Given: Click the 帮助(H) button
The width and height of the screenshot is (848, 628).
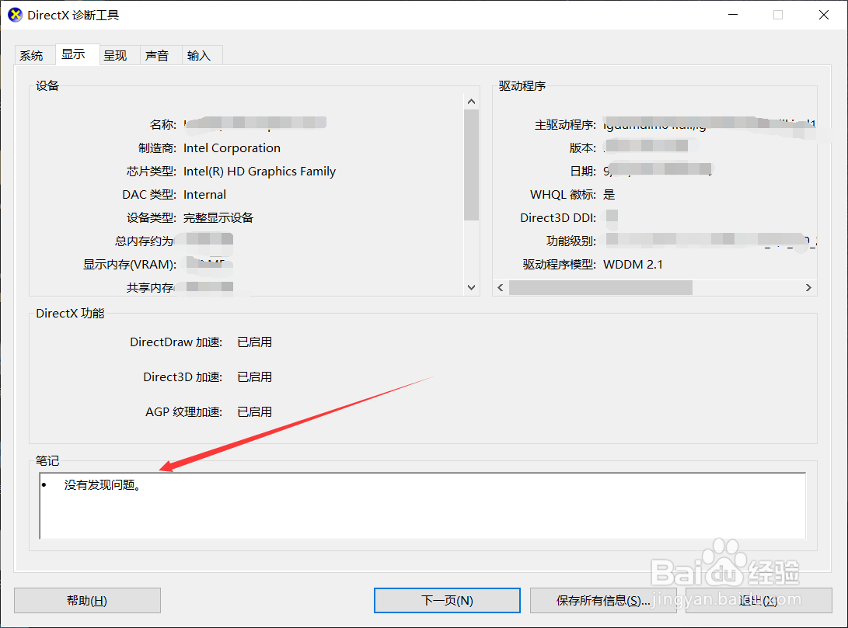Looking at the screenshot, I should (87, 600).
